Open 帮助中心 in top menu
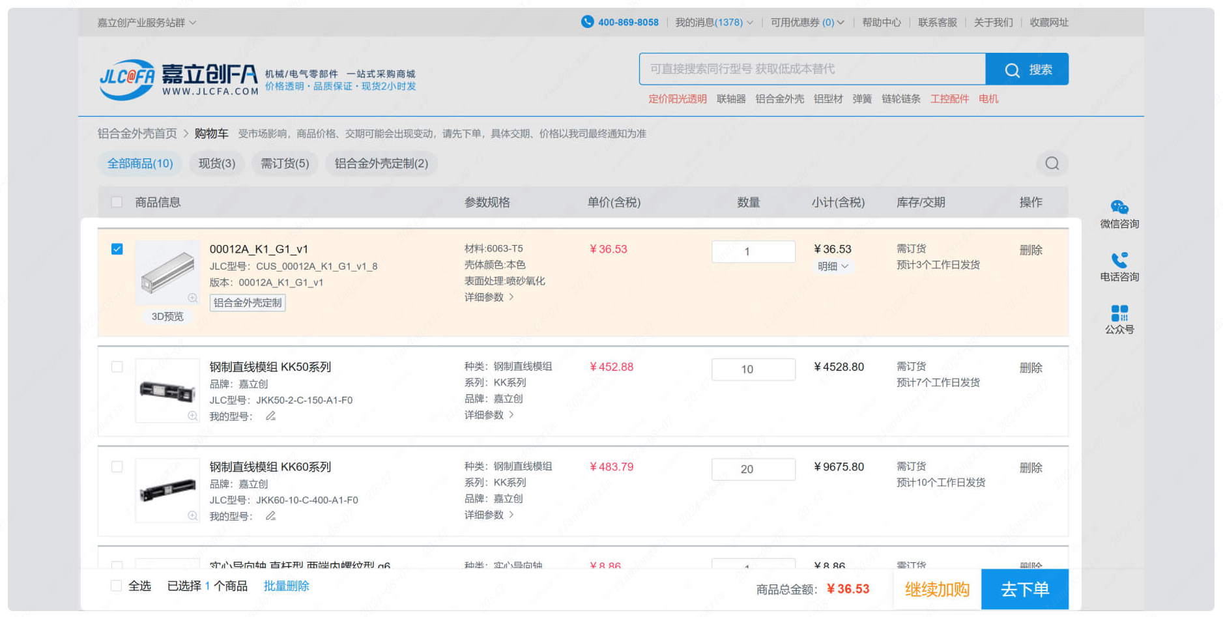This screenshot has width=1223, height=617. pyautogui.click(x=881, y=22)
